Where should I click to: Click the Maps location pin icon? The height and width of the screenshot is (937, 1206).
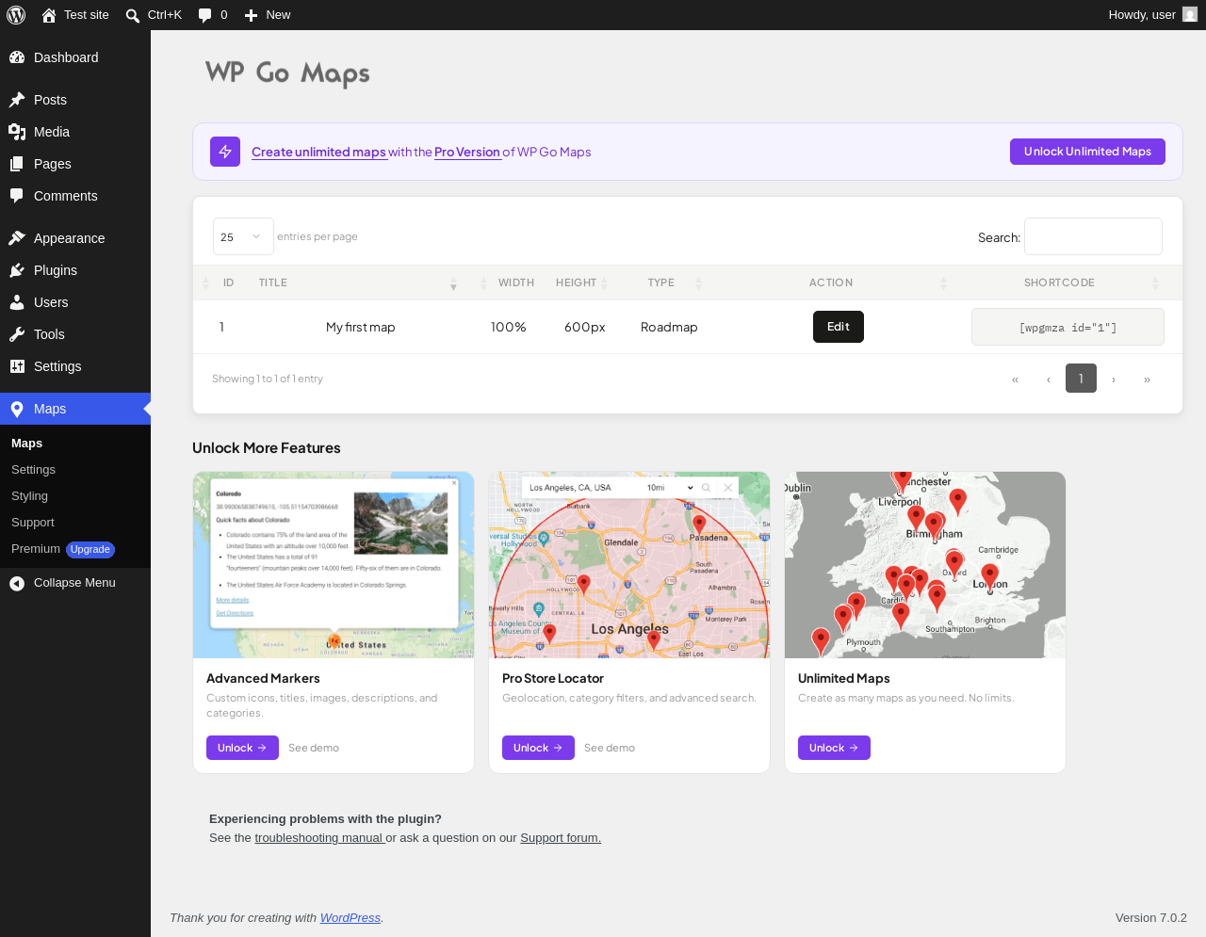coord(17,409)
